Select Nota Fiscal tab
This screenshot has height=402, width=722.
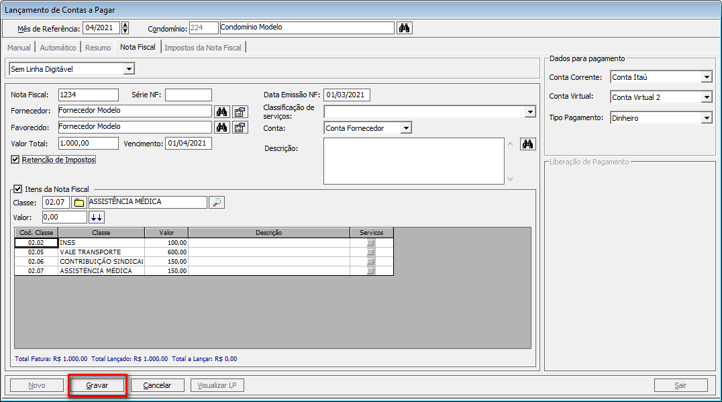click(138, 47)
